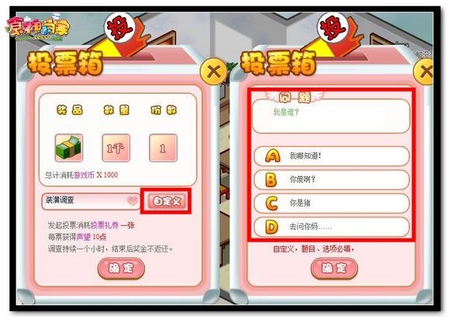
Task: Confirm with 确定 in right dialog
Action: [334, 269]
